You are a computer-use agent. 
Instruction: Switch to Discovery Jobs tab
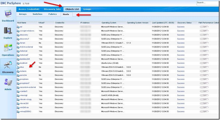coord(52,9)
